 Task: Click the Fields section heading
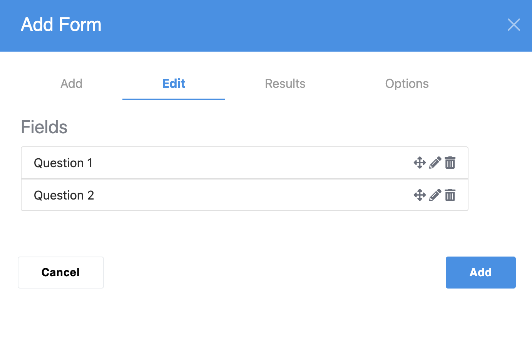point(44,127)
